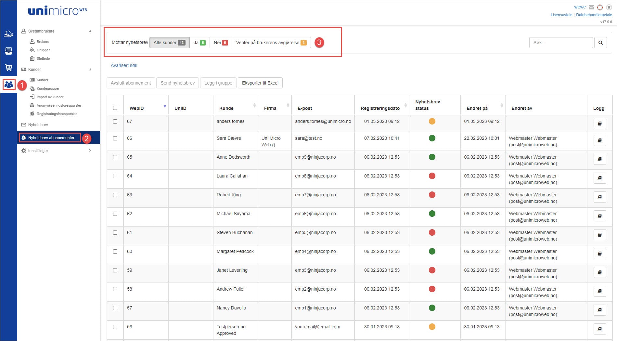Image resolution: width=617 pixels, height=341 pixels.
Task: Expand the Innstillinger menu arrow
Action: point(90,151)
